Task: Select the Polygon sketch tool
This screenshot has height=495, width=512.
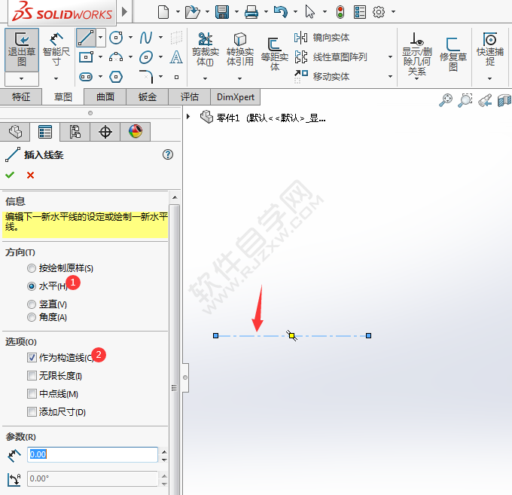Action: 116,77
